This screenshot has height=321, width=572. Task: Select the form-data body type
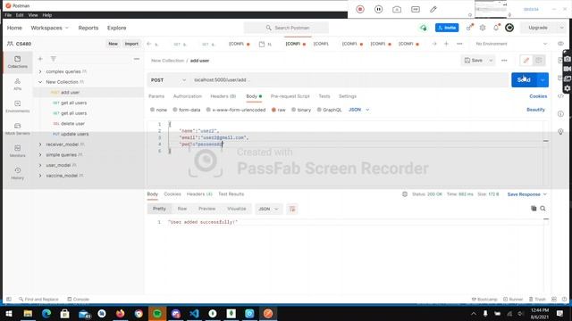tap(187, 110)
